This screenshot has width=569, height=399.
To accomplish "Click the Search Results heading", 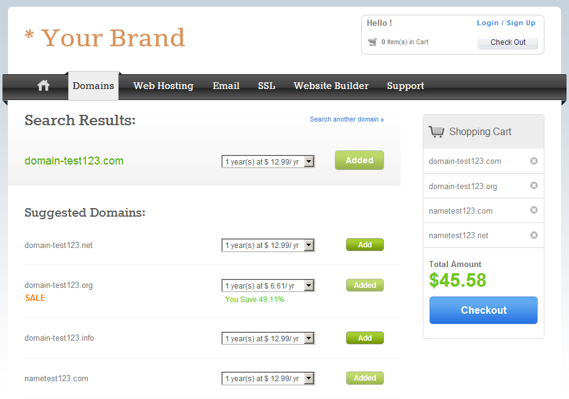I will click(x=80, y=120).
